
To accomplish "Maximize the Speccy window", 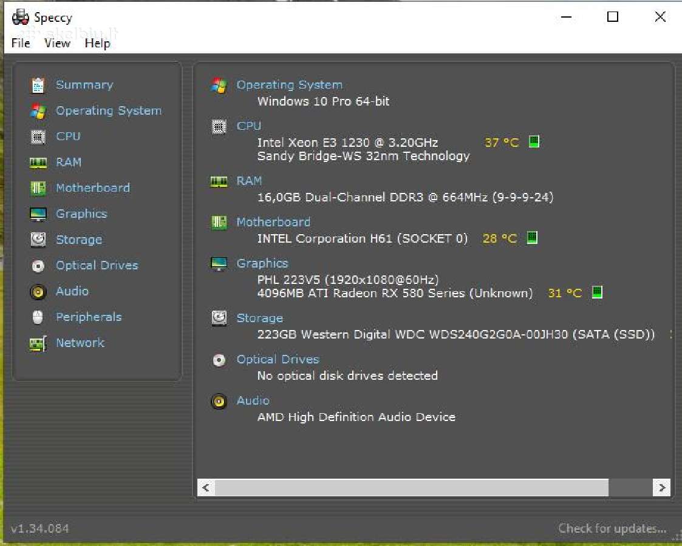I will coord(613,17).
